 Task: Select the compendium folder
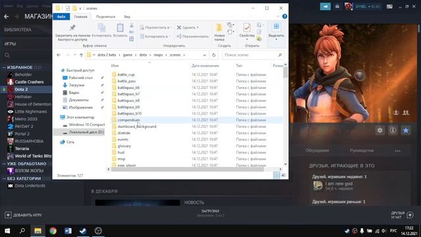pyautogui.click(x=129, y=120)
